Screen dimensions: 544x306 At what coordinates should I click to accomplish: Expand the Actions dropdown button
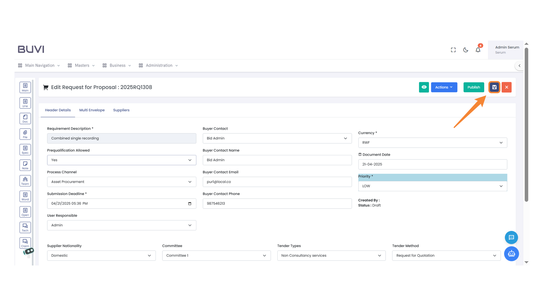(x=444, y=87)
